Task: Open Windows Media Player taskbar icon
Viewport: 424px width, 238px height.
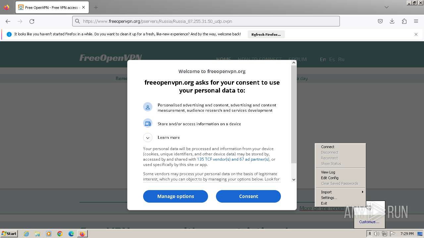Action: 49,234
